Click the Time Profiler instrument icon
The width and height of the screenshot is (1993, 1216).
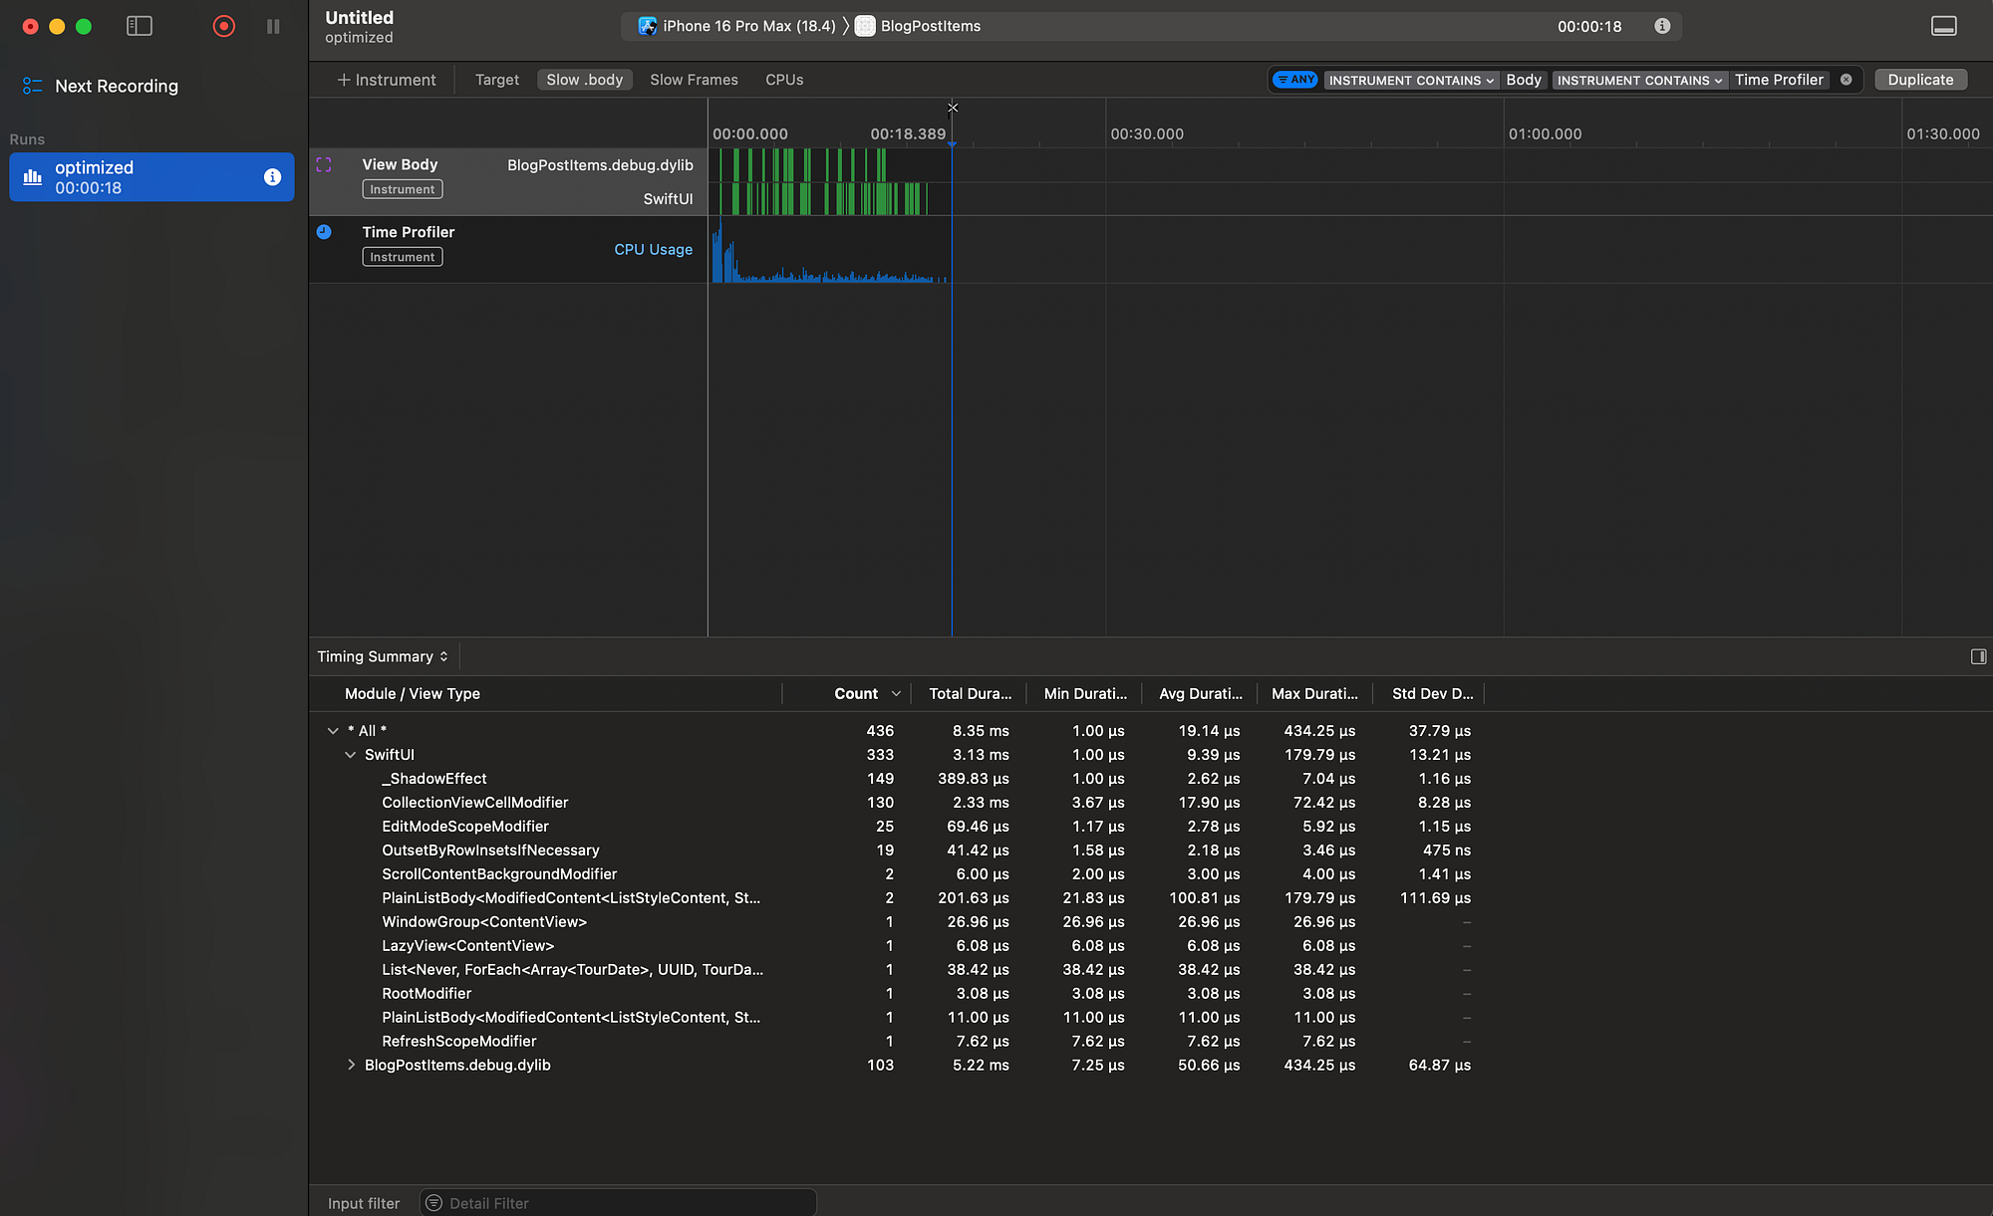pyautogui.click(x=324, y=232)
